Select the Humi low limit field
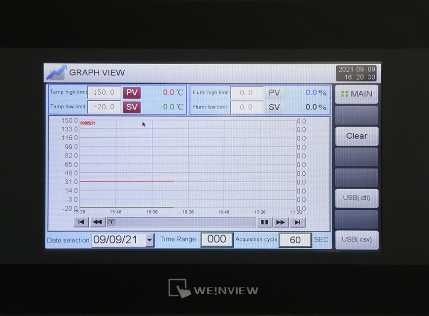The image size is (429, 316). 247,107
